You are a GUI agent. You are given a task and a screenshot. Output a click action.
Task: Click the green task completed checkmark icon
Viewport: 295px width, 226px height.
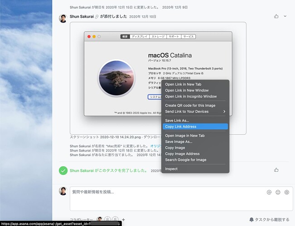coord(63,170)
